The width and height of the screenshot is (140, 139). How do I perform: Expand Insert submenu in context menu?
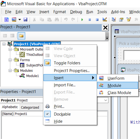[x=70, y=78]
